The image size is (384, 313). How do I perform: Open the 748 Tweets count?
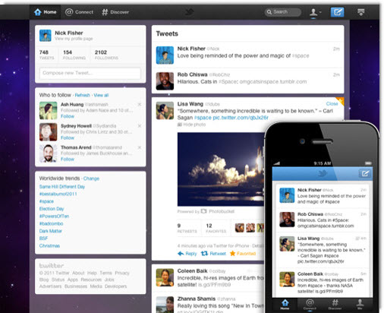point(46,55)
